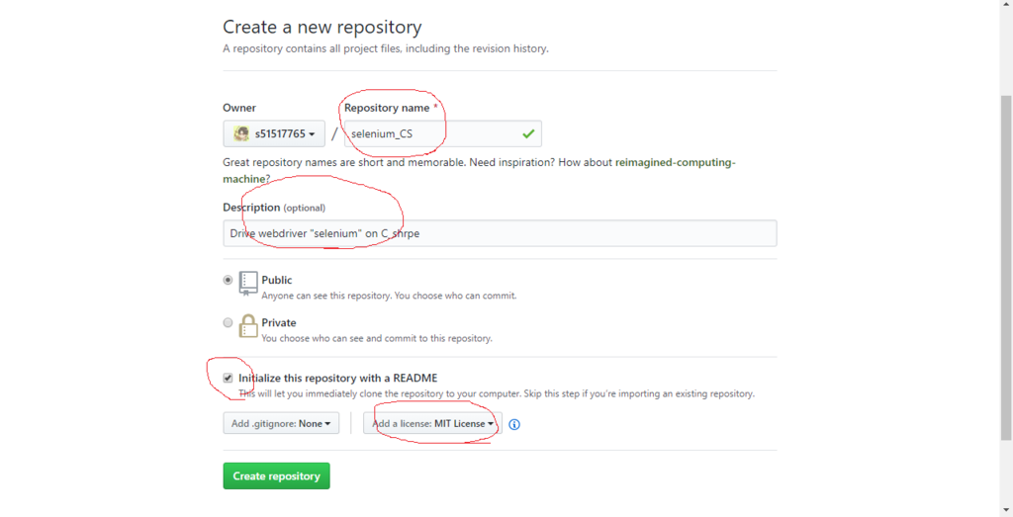This screenshot has height=517, width=1013.
Task: Click the Repository name input field
Action: pyautogui.click(x=442, y=133)
